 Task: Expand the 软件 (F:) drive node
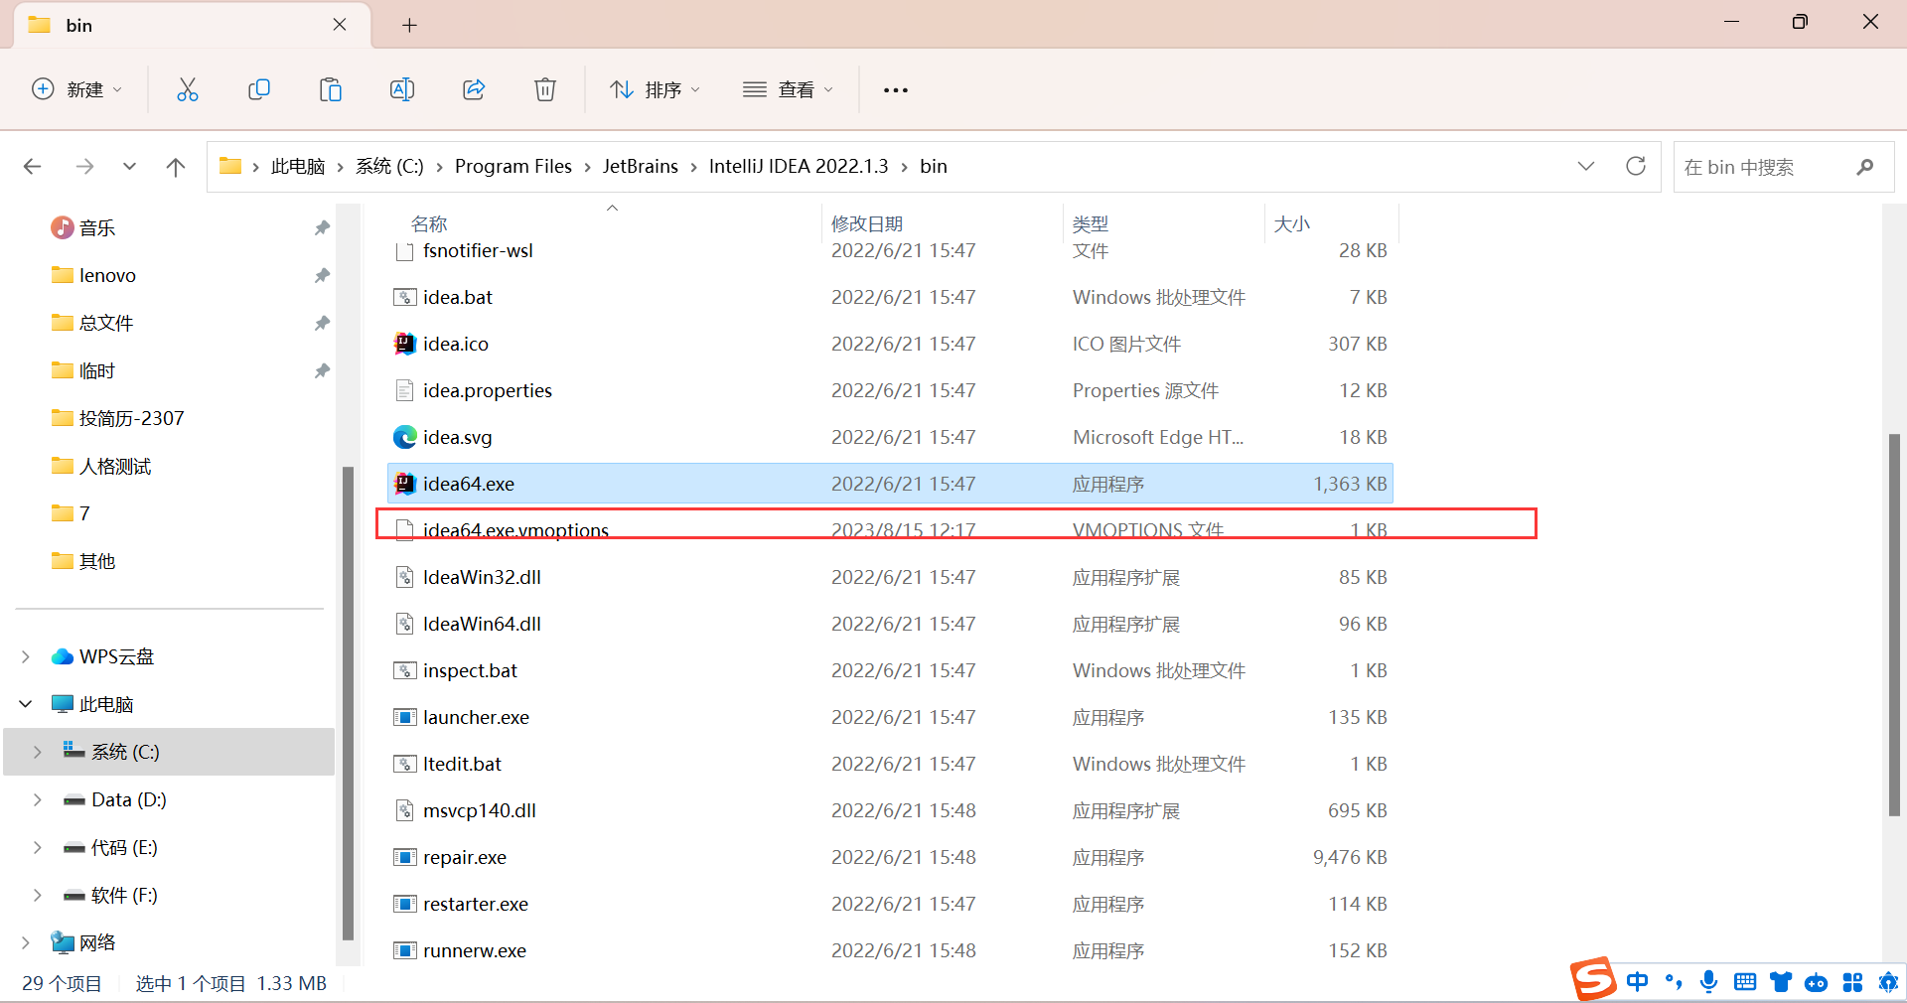coord(38,895)
